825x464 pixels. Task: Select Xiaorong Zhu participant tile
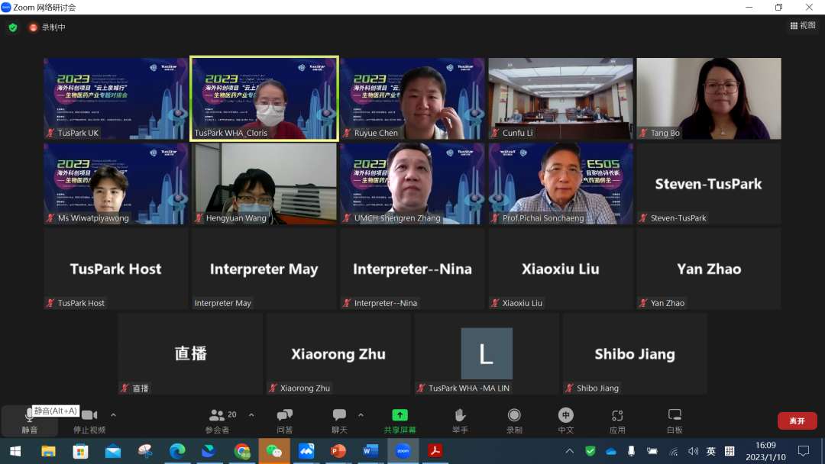pos(339,353)
